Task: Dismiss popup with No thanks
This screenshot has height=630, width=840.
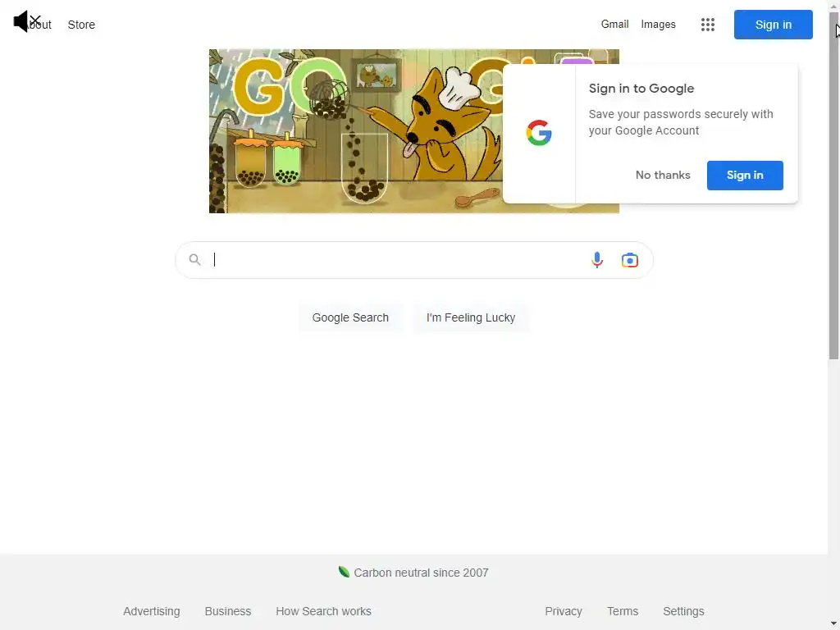Action: 663,176
